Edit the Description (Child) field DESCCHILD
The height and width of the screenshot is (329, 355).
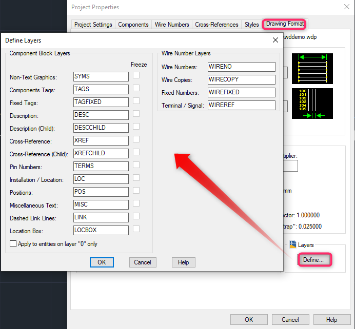pyautogui.click(x=101, y=128)
